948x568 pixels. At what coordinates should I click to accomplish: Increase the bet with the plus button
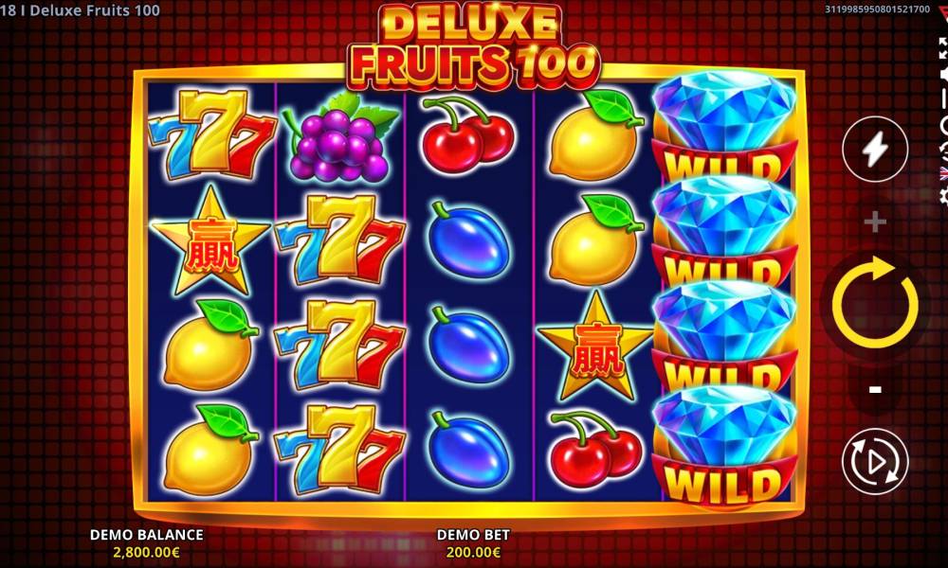pos(875,222)
